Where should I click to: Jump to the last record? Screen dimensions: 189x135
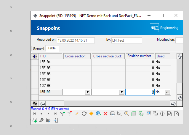coord(55,114)
